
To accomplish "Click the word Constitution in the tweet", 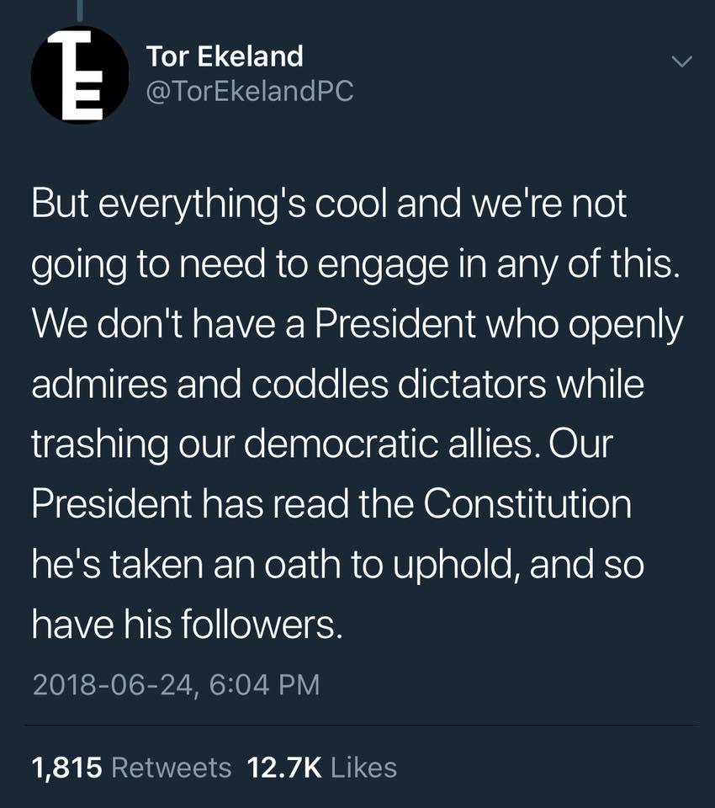I will pos(527,503).
